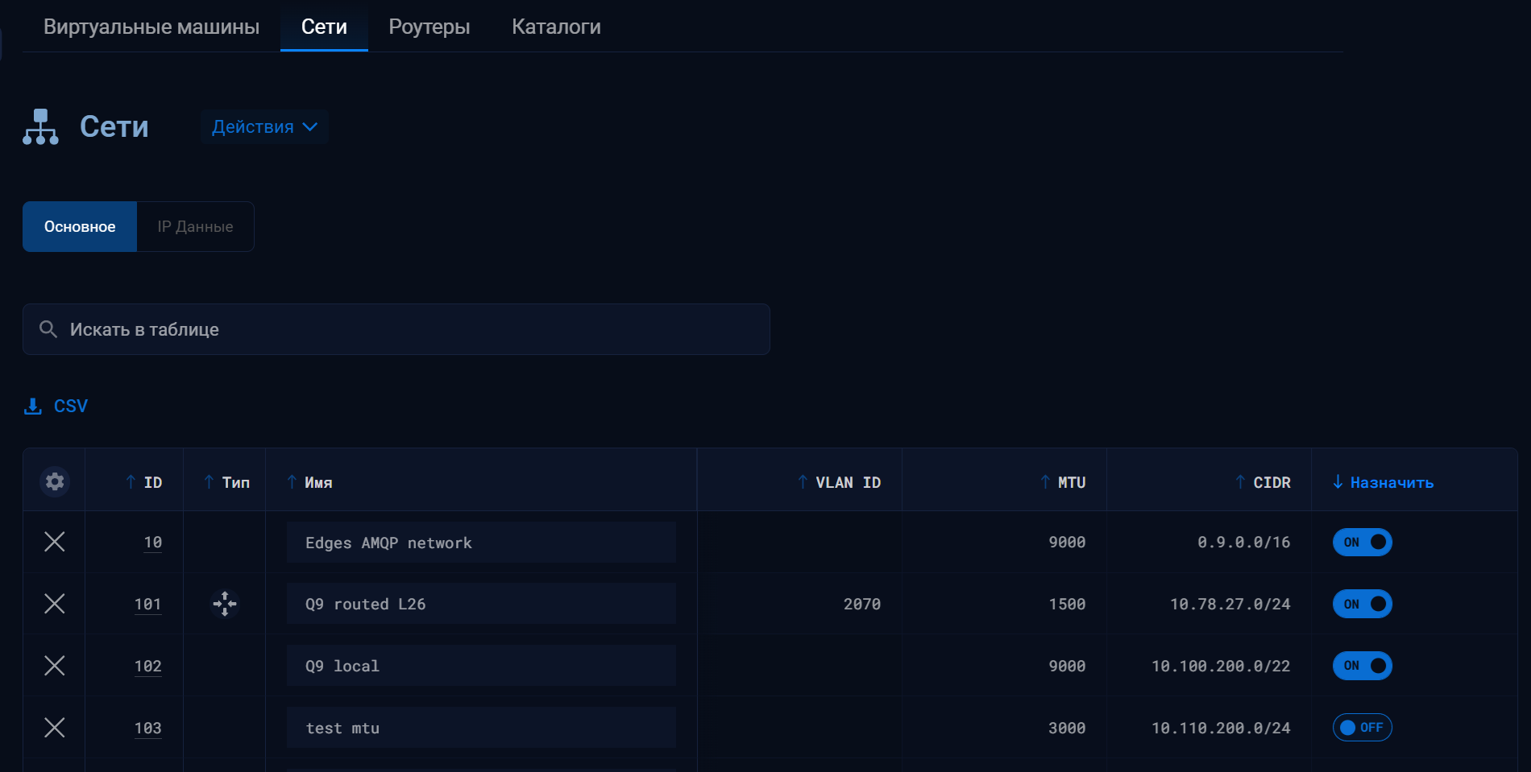Click the X icon for network 101
Viewport: 1531px width, 772px height.
pos(55,604)
